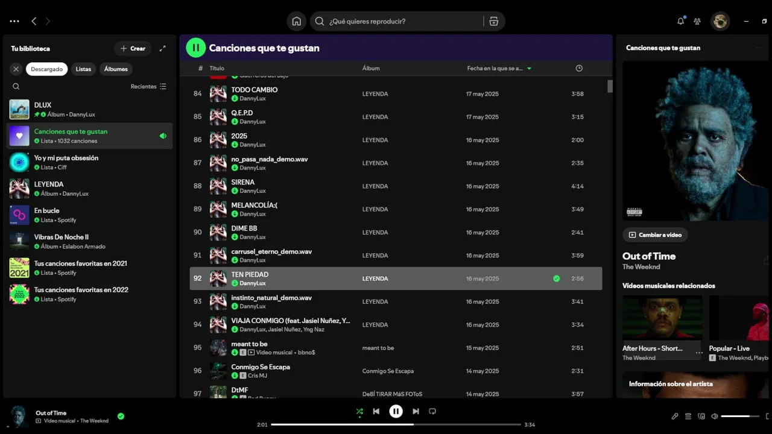Skip to previous track

(x=376, y=412)
